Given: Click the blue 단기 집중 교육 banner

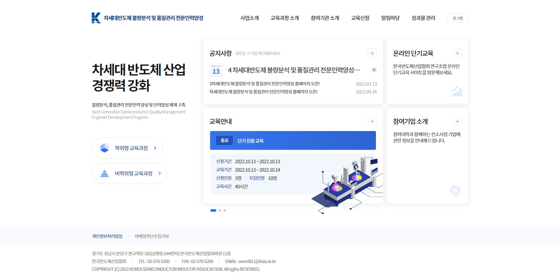Looking at the screenshot, I should click(293, 141).
